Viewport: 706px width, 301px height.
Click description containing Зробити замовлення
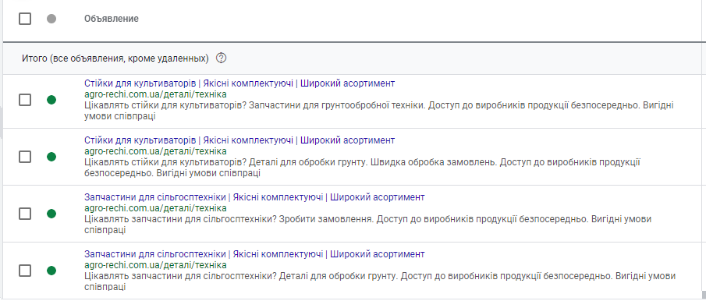point(368,225)
